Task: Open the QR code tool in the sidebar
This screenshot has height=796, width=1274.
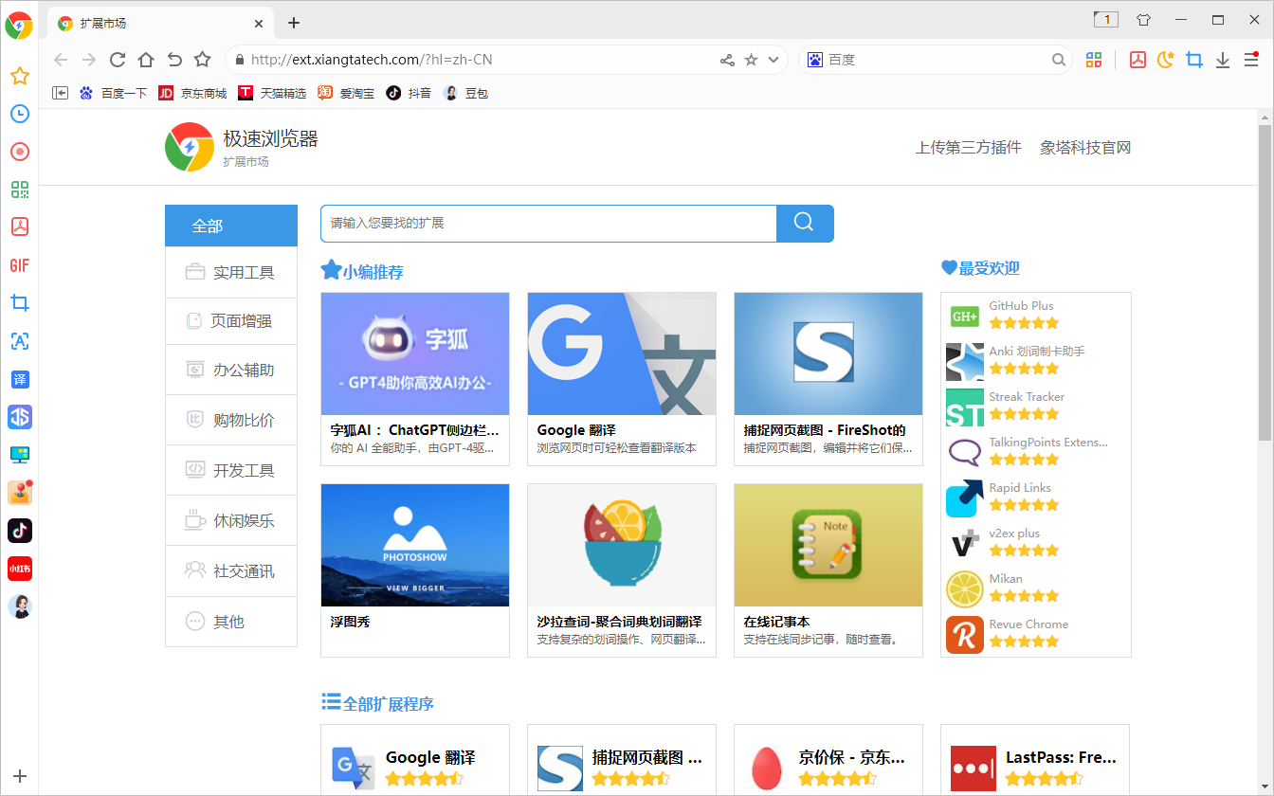Action: coord(20,190)
